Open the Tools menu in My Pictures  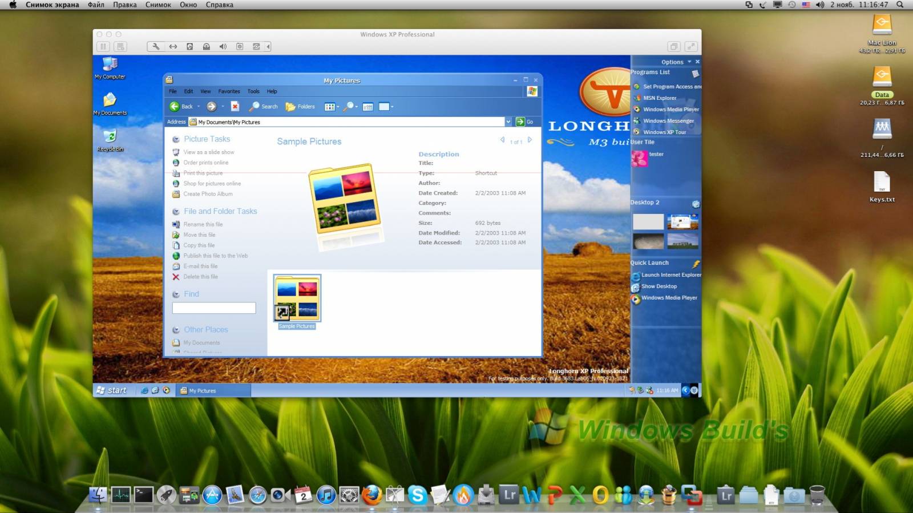point(253,91)
